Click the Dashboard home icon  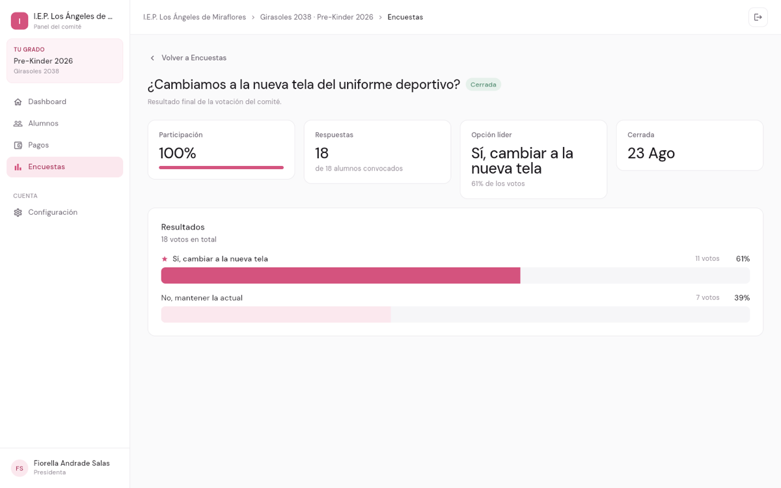pos(18,102)
